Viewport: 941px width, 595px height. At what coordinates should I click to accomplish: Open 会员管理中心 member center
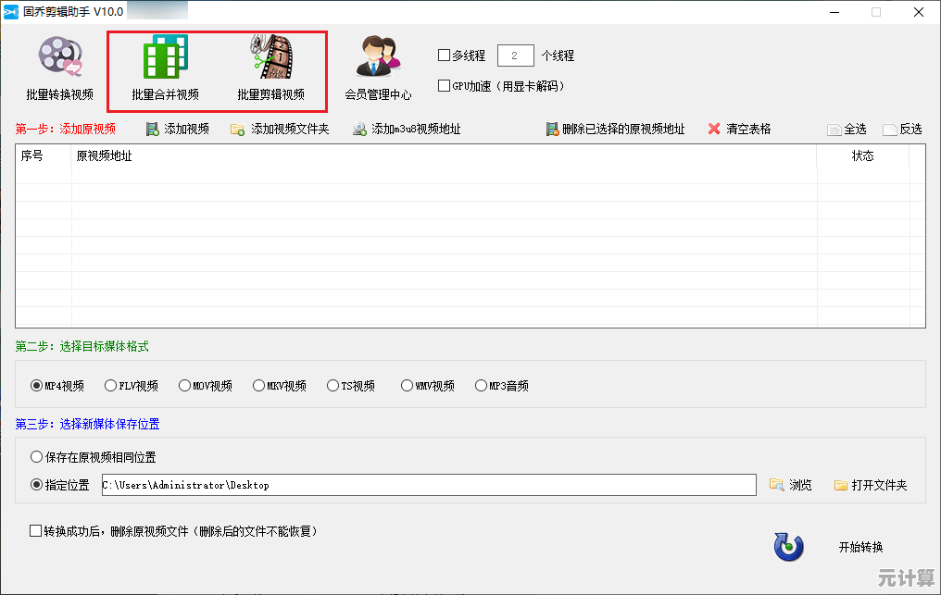click(378, 68)
